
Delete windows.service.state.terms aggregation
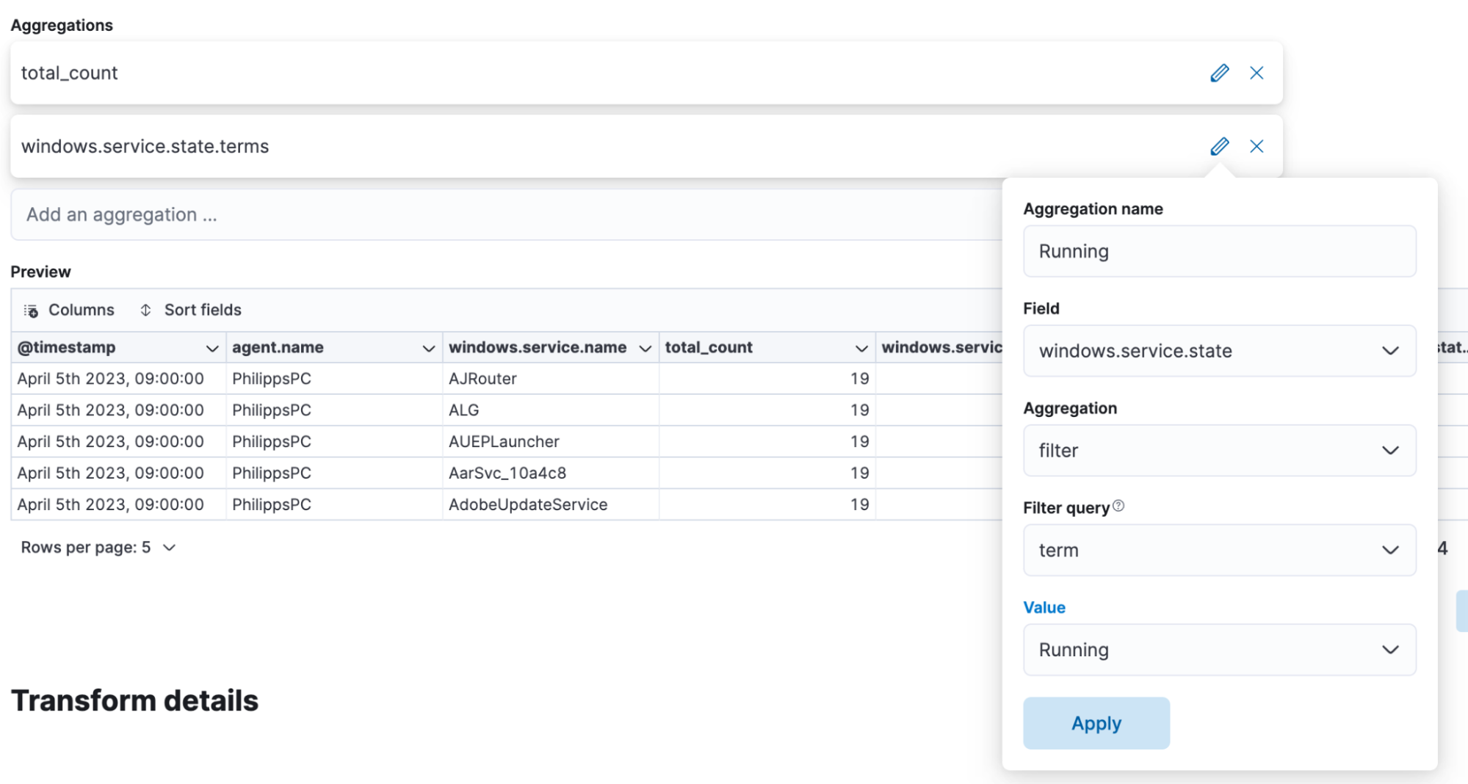coord(1257,147)
